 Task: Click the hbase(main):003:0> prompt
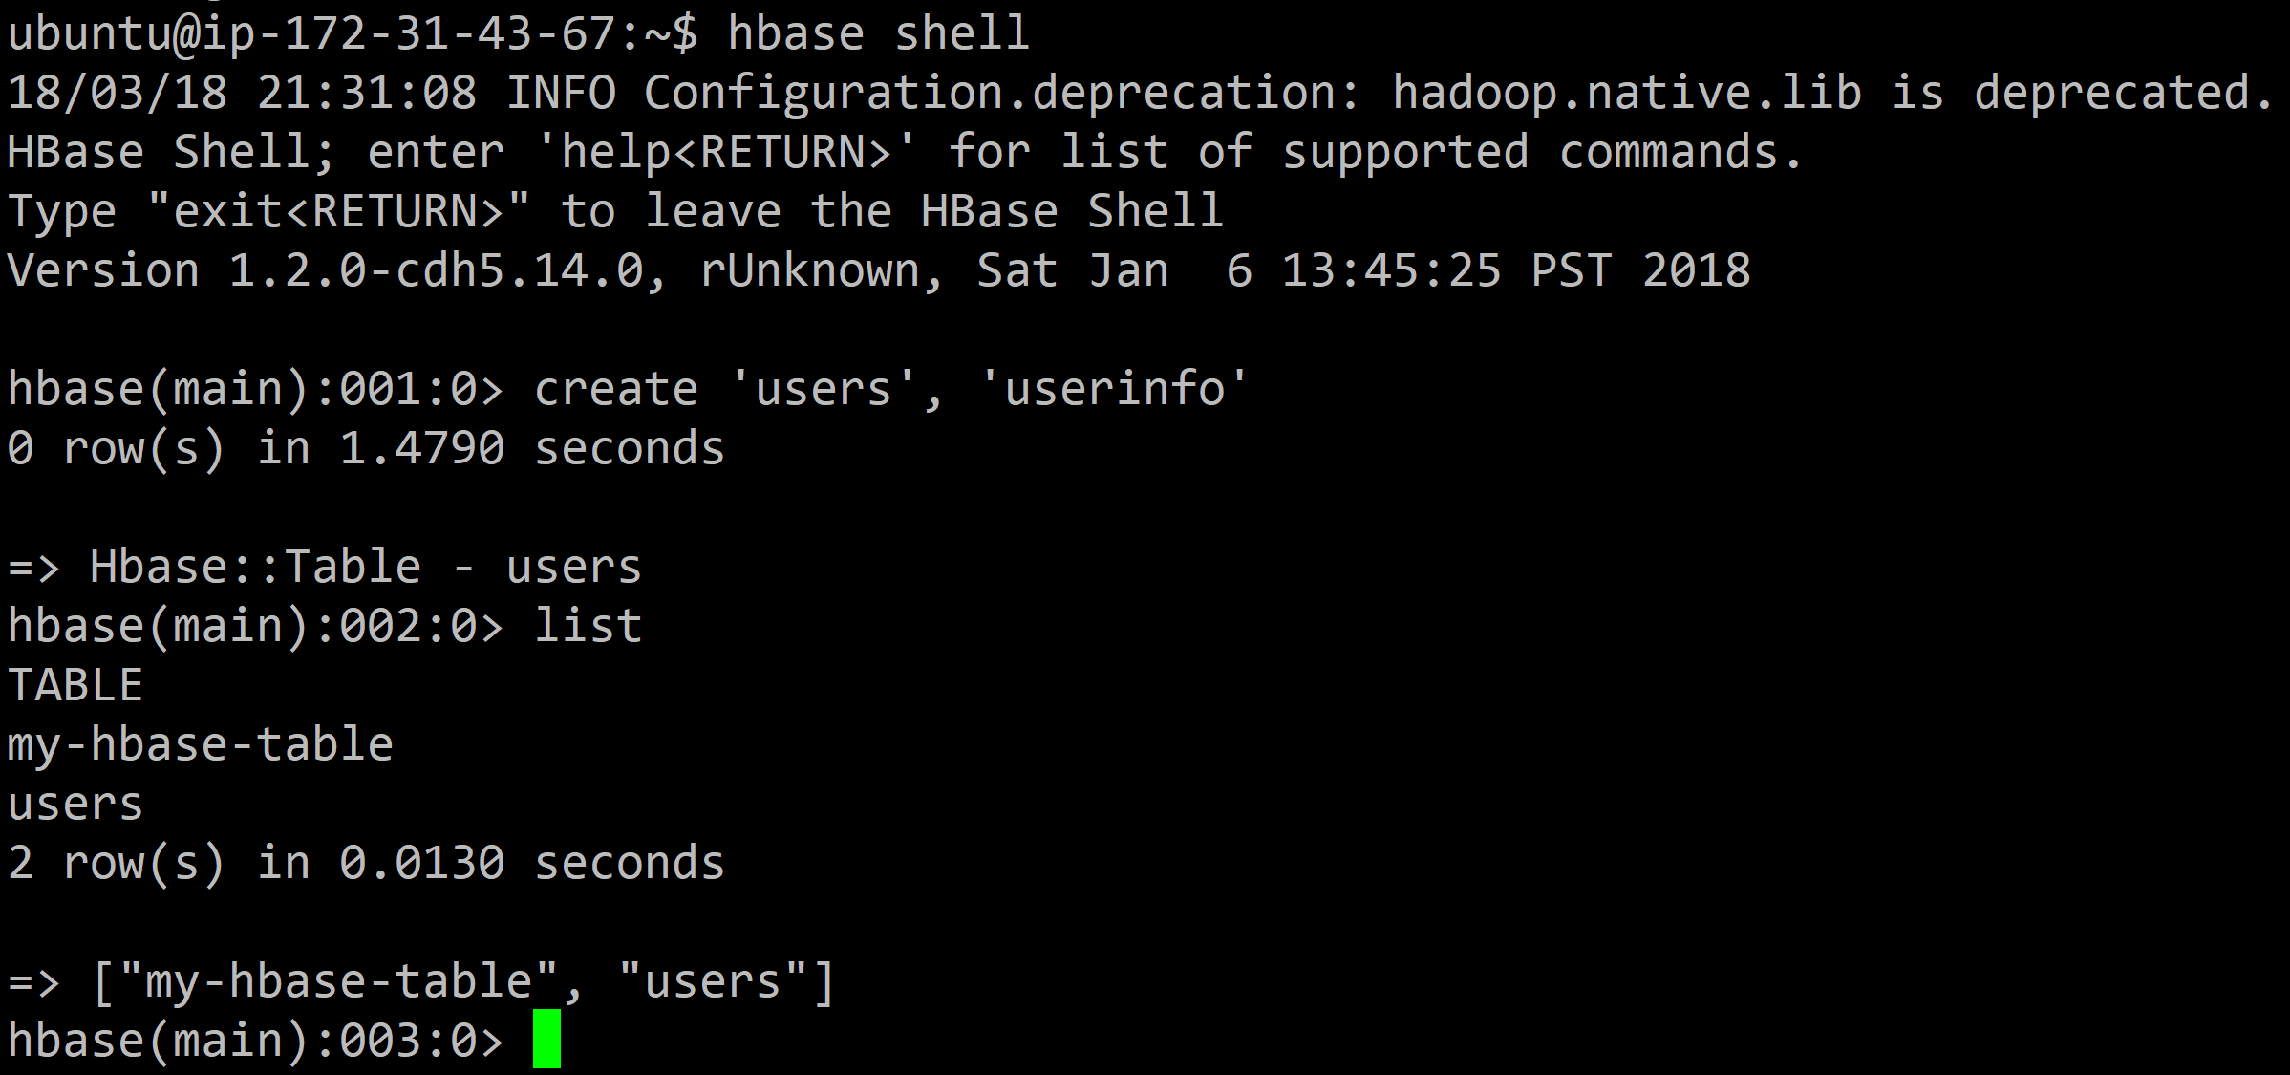(254, 1041)
